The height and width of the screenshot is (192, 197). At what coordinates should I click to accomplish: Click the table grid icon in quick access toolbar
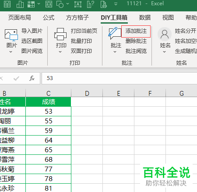[x=31, y=4]
